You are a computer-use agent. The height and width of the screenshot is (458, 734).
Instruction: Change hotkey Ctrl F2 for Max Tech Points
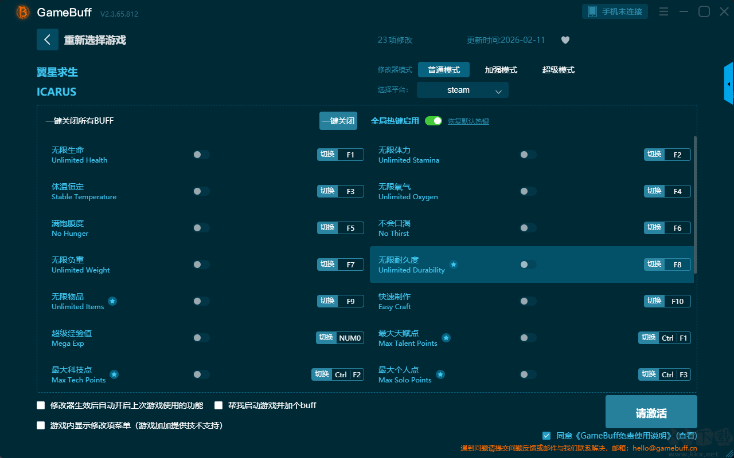point(338,374)
